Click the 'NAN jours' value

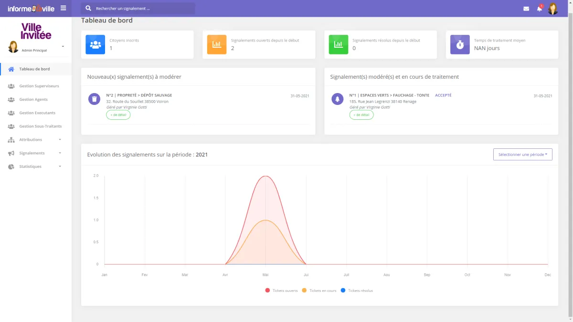point(487,48)
